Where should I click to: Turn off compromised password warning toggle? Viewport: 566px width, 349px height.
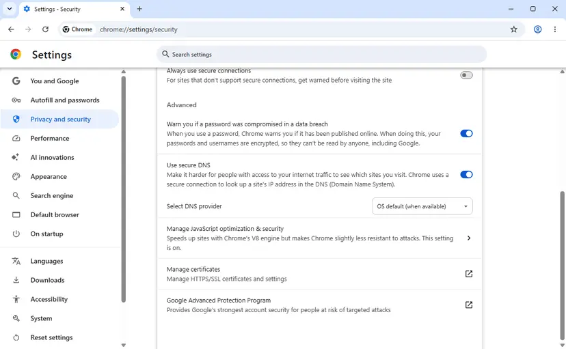(x=466, y=133)
